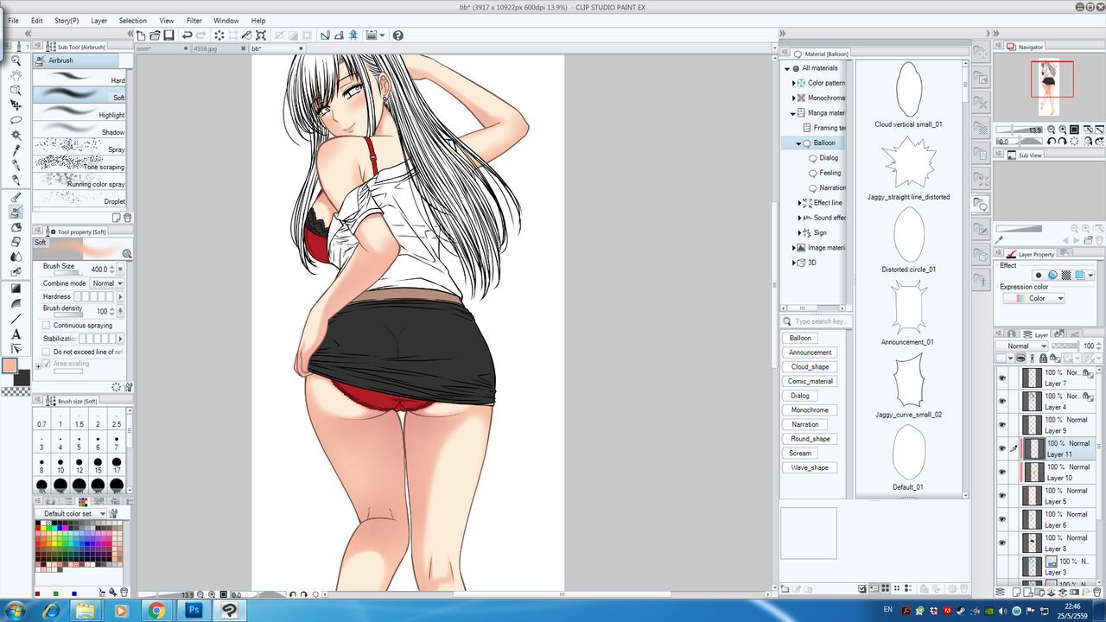Click the Announcement tag button

pyautogui.click(x=810, y=352)
